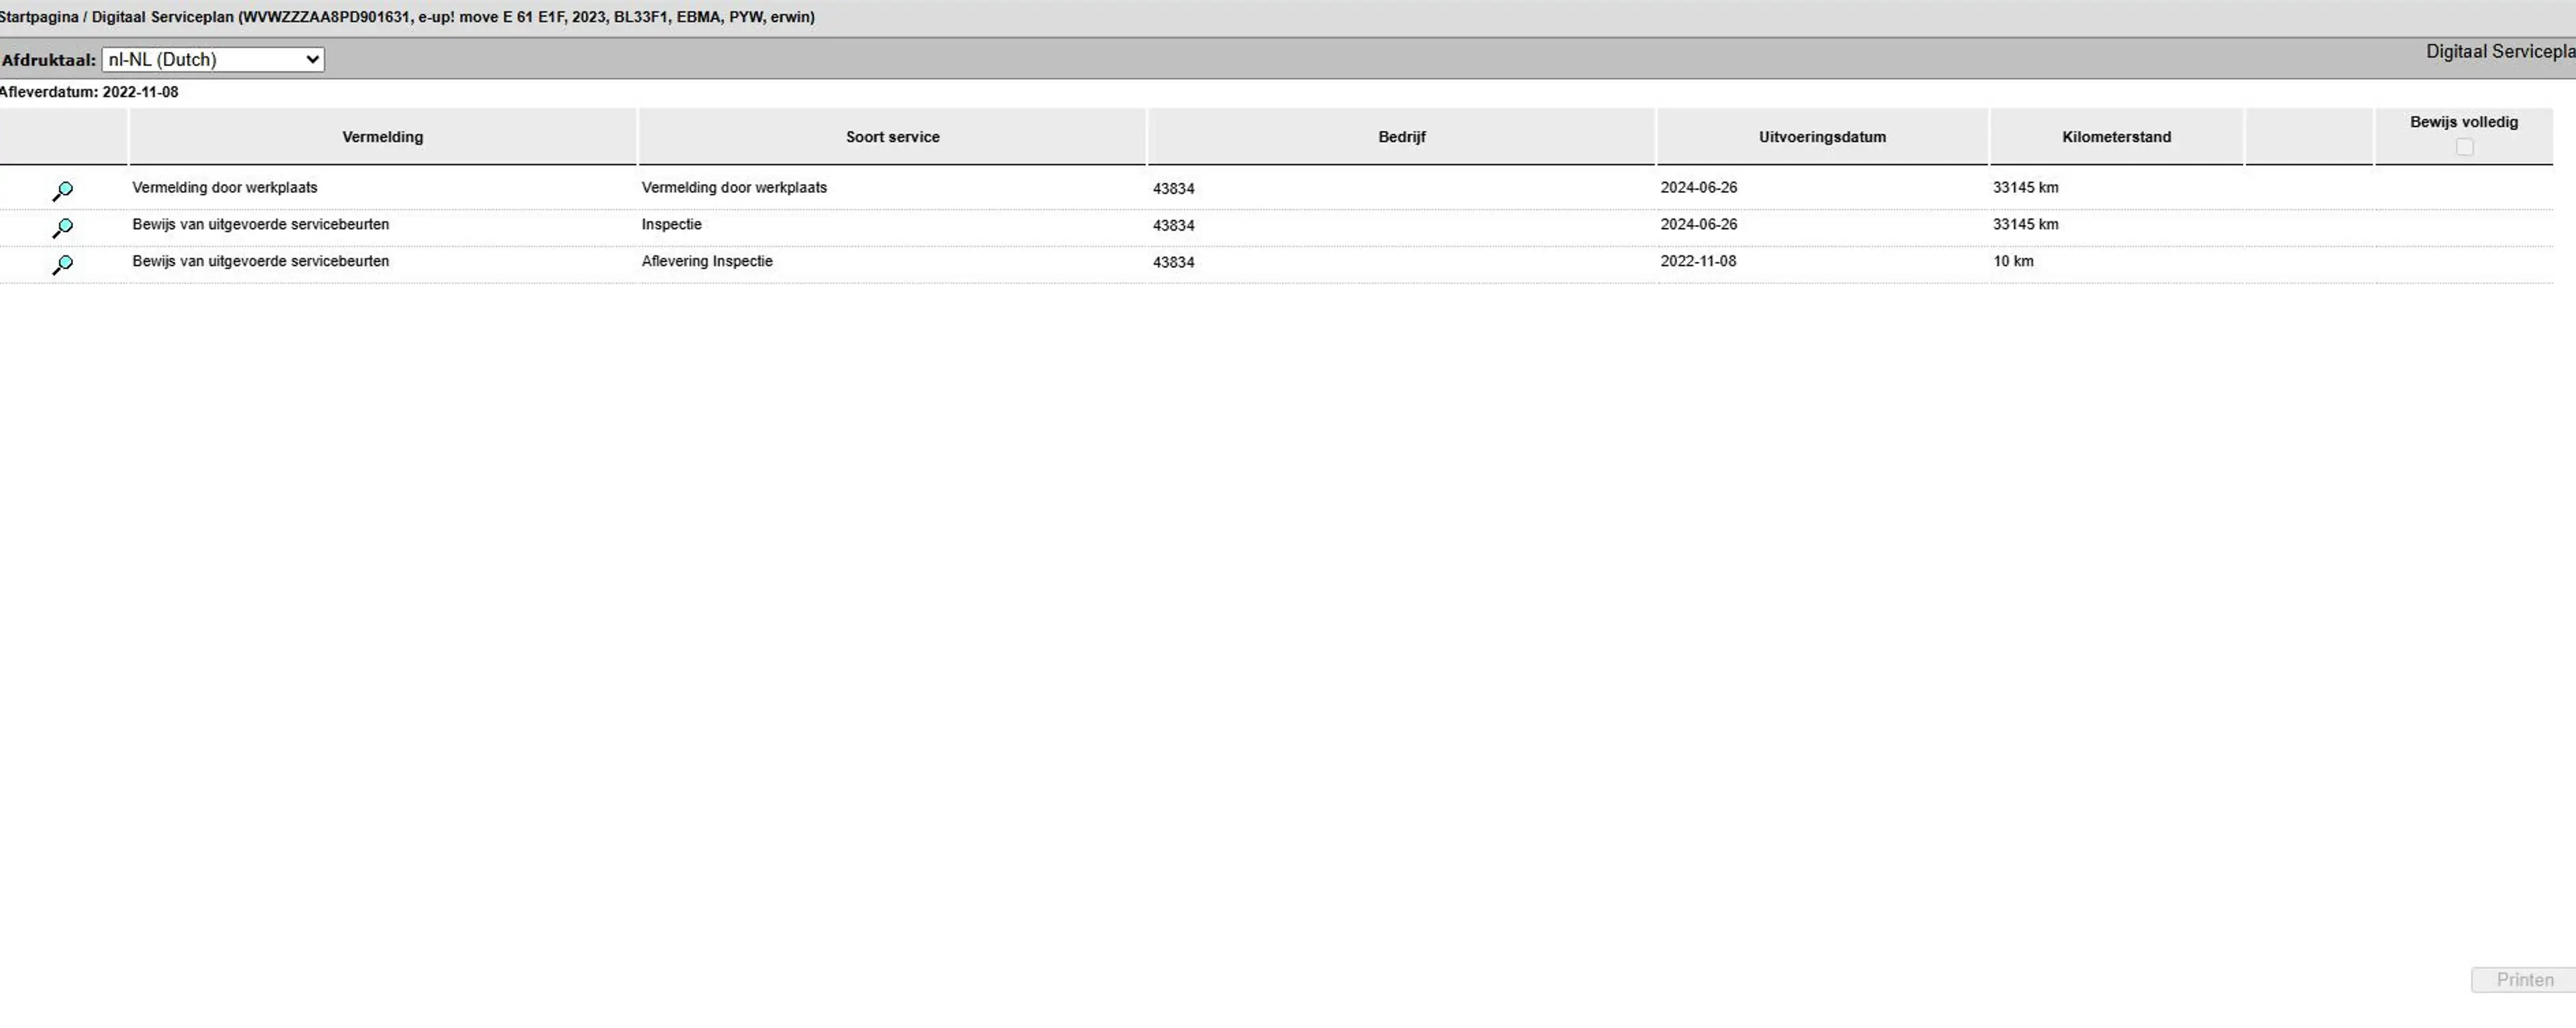
Task: Click the Printen button
Action: 2523,979
